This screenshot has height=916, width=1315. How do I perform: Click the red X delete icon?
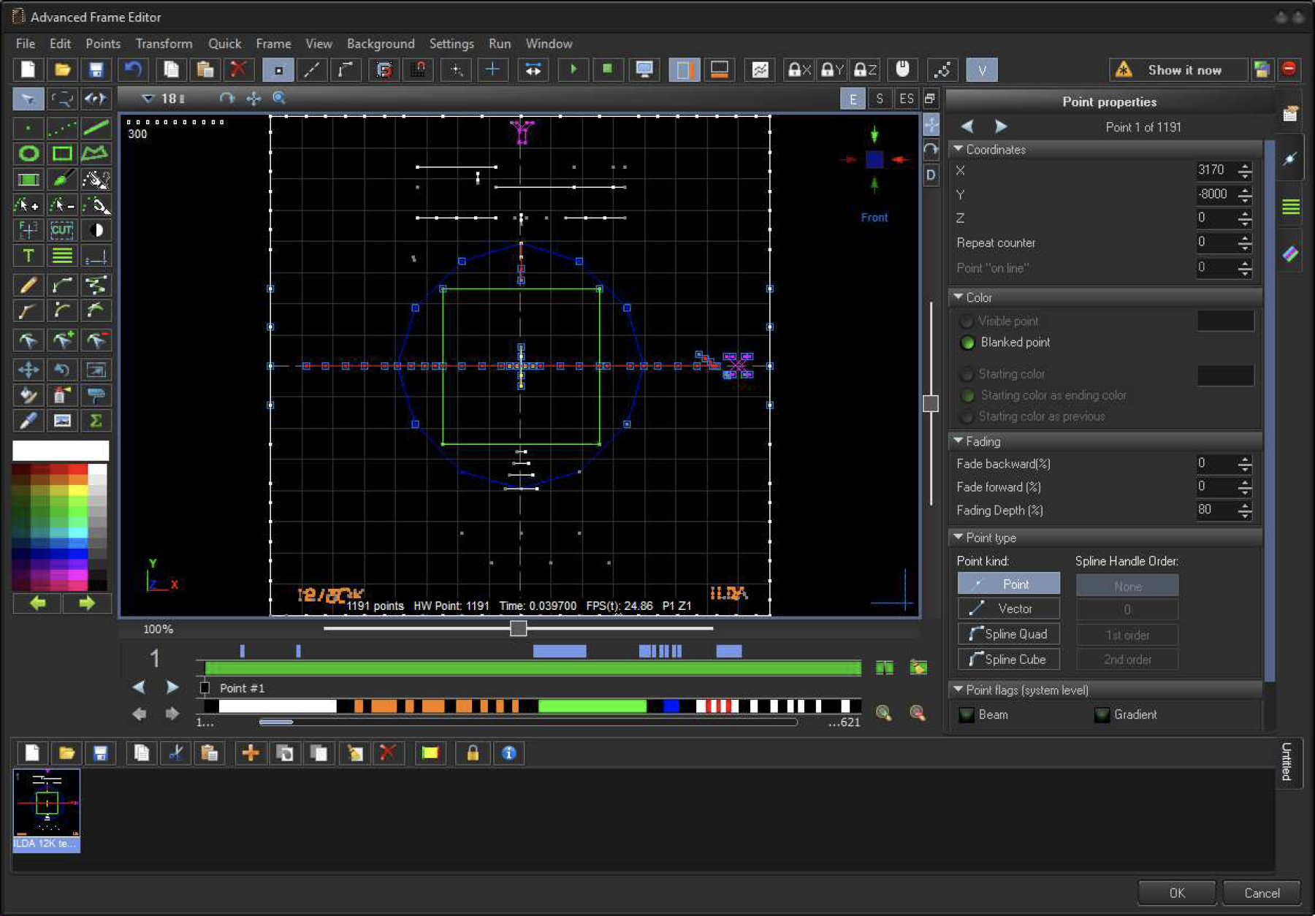pos(238,69)
